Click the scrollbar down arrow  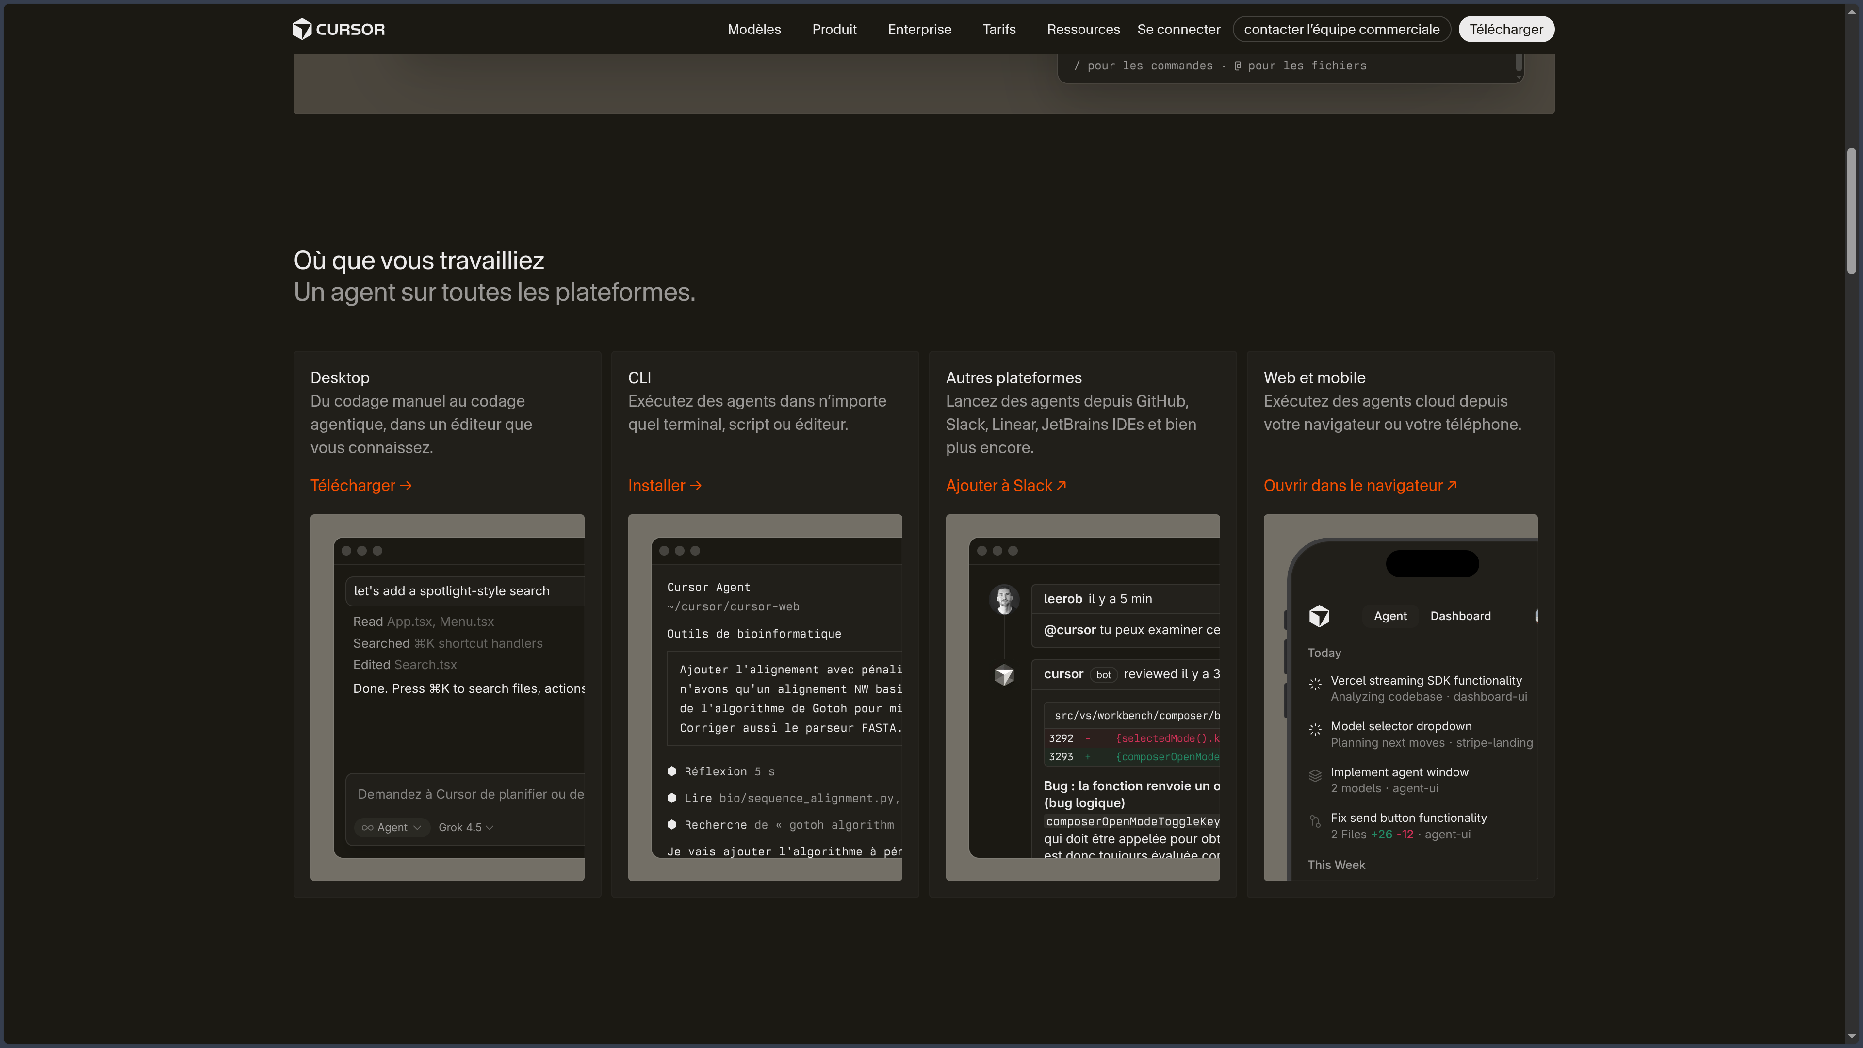coord(1851,1037)
